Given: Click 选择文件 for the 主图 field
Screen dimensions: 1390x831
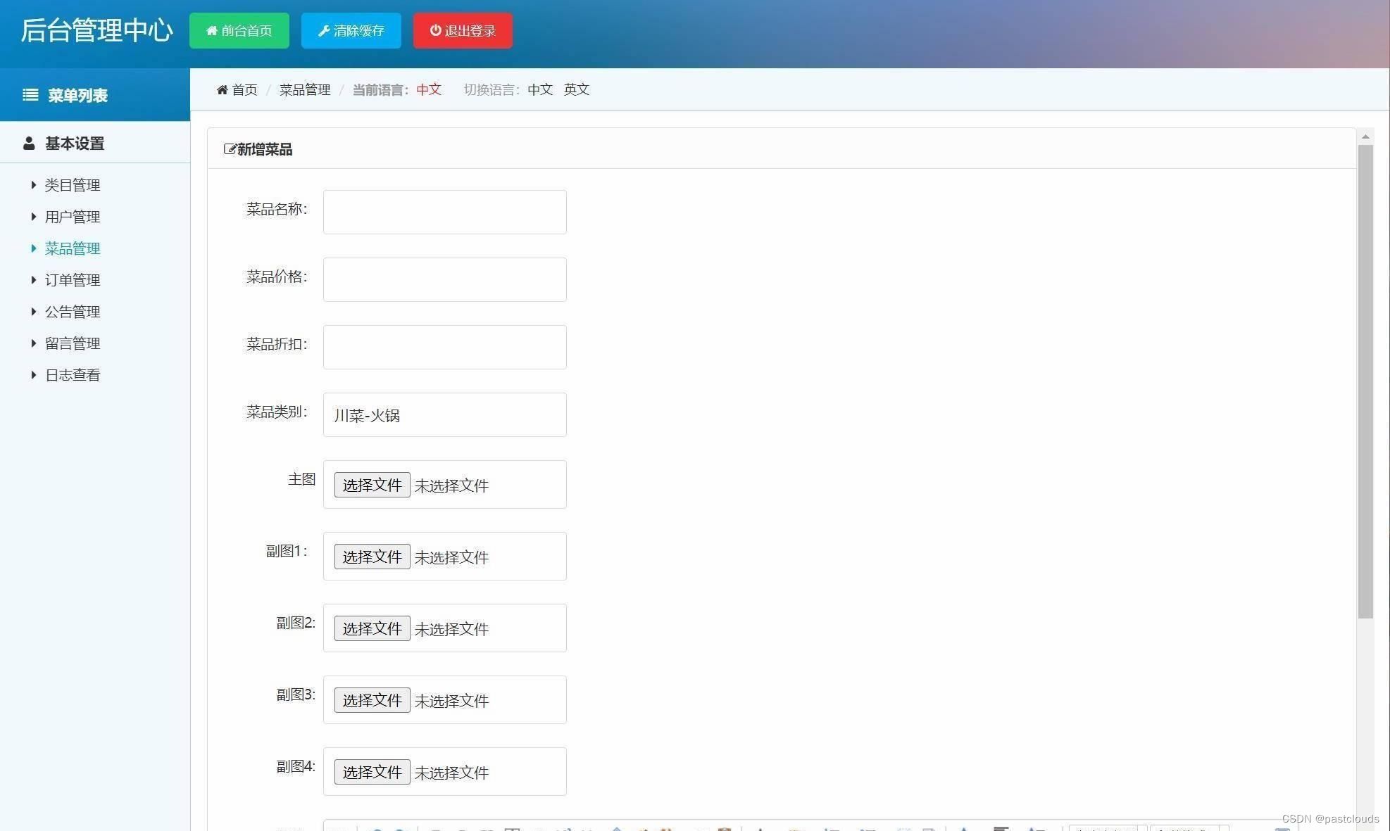Looking at the screenshot, I should click(372, 485).
